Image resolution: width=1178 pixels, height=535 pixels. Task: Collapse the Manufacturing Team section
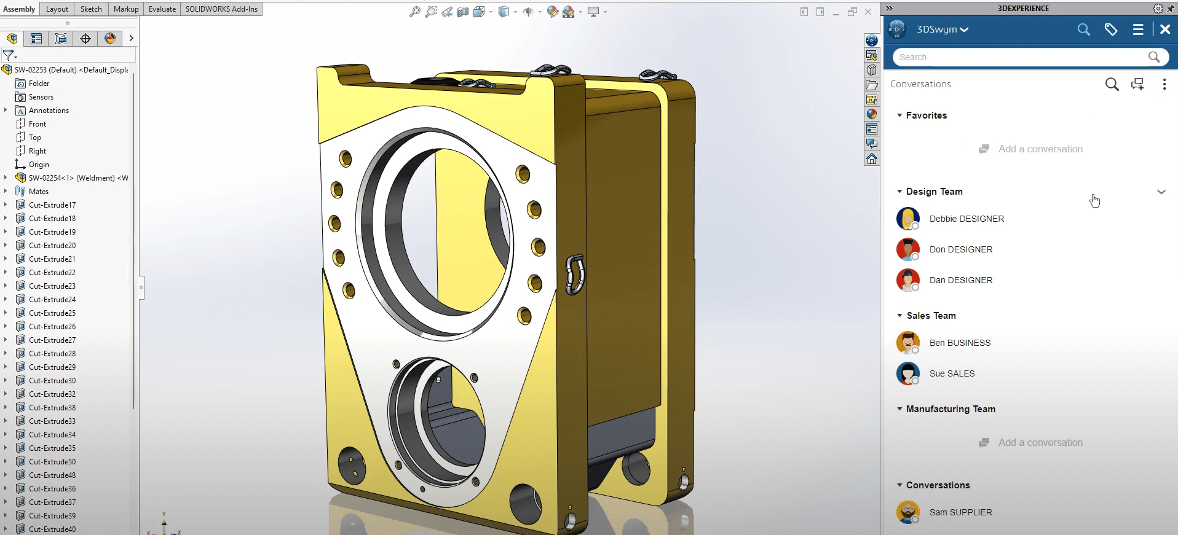pyautogui.click(x=899, y=409)
